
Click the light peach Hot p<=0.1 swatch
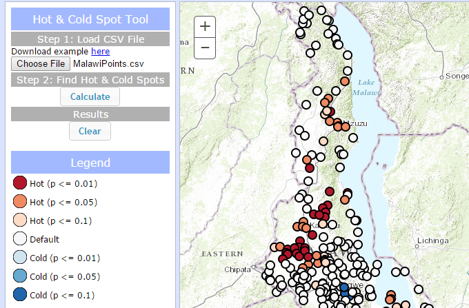coord(20,220)
